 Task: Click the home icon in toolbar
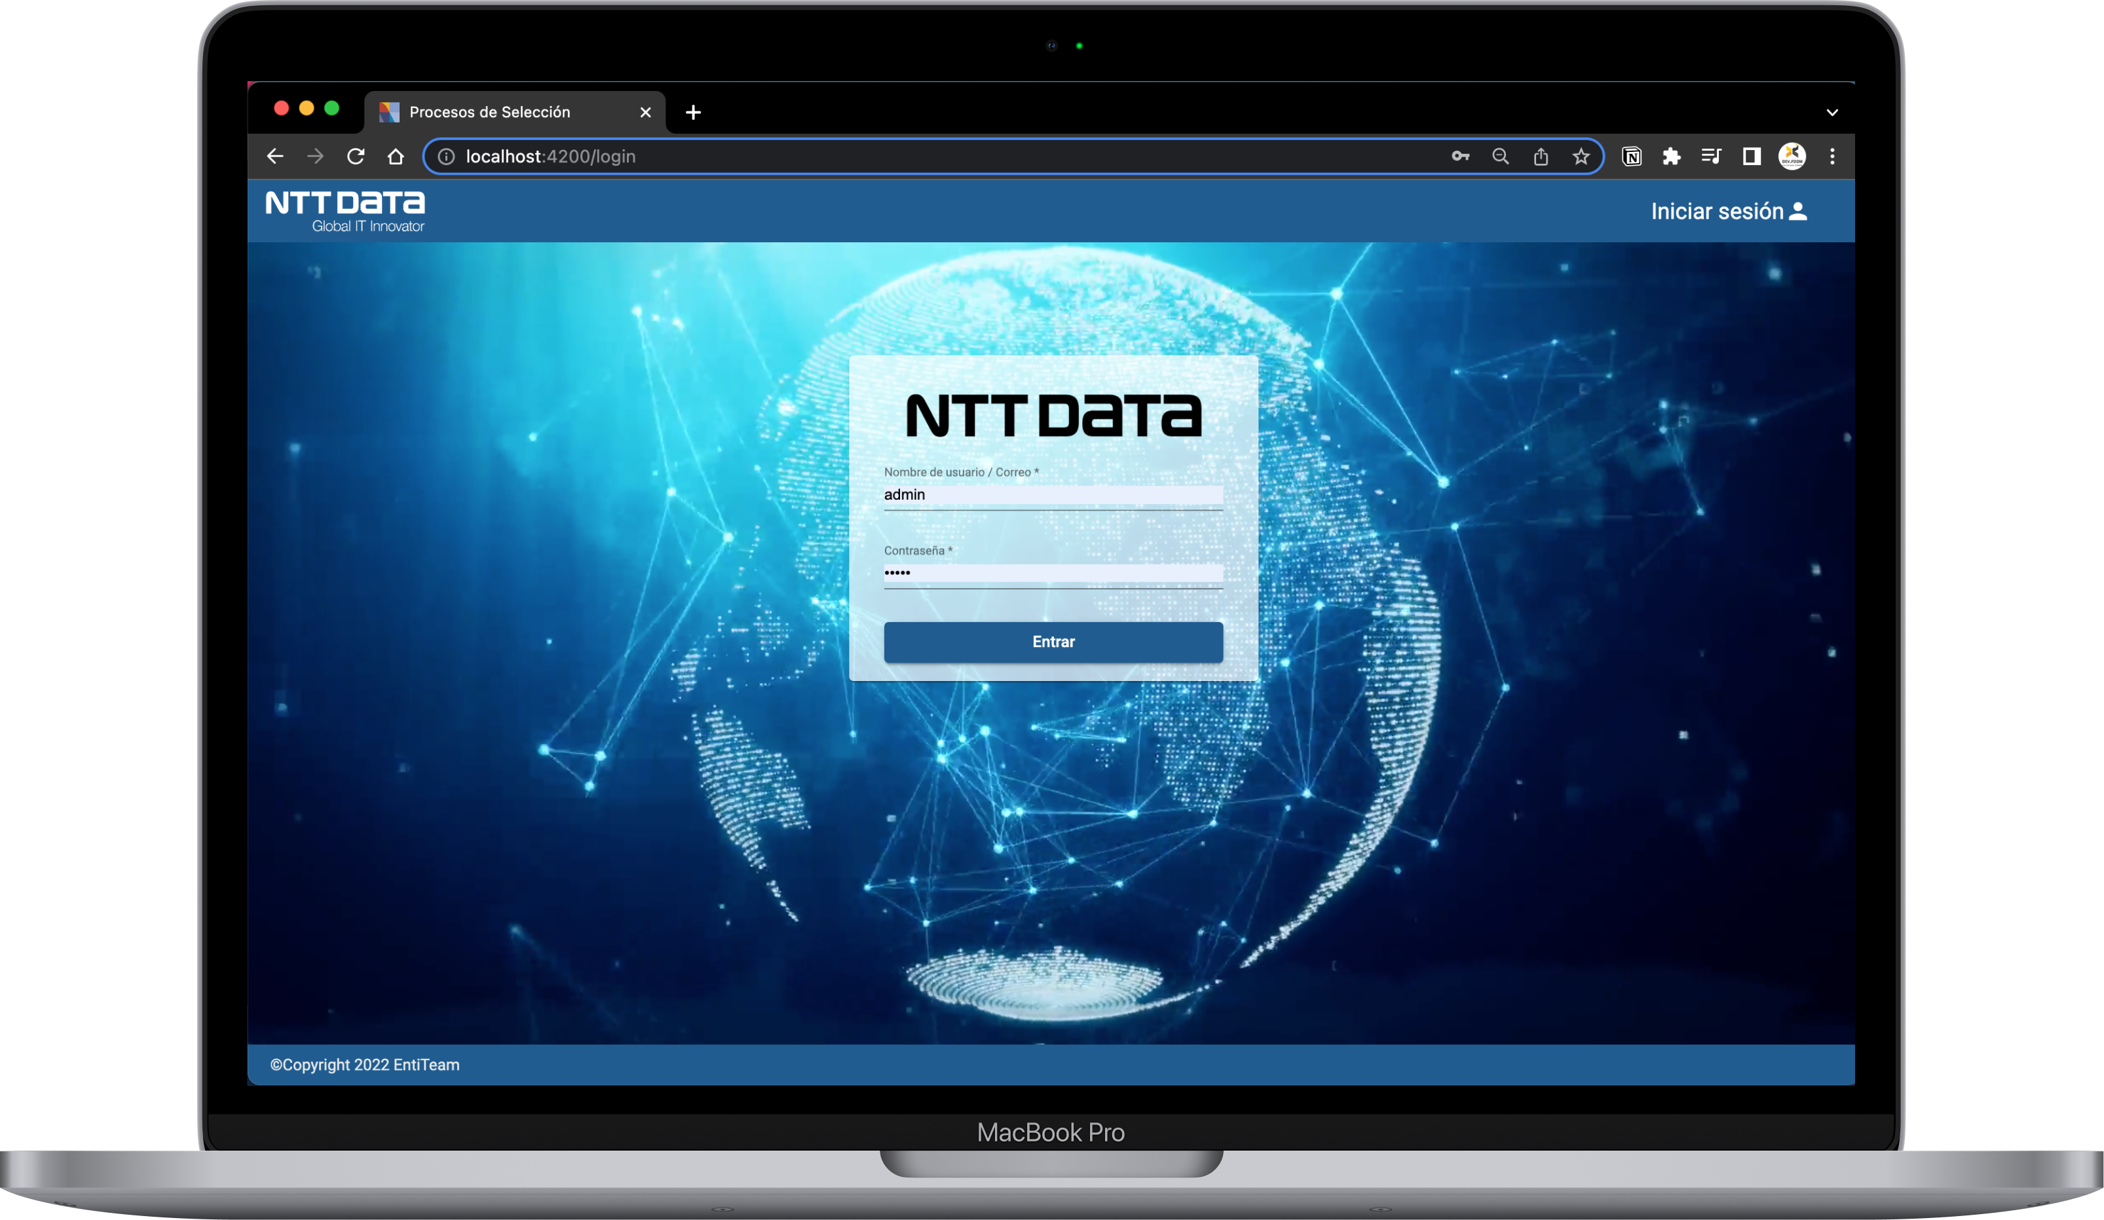(396, 156)
